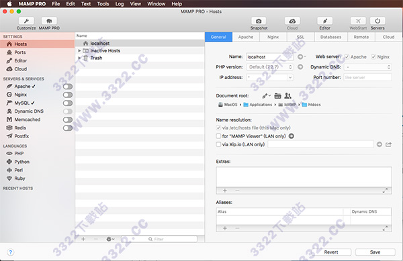Viewport: 403px width, 261px height.
Task: Click arrow icon beside the Xip.io field
Action: point(379,144)
